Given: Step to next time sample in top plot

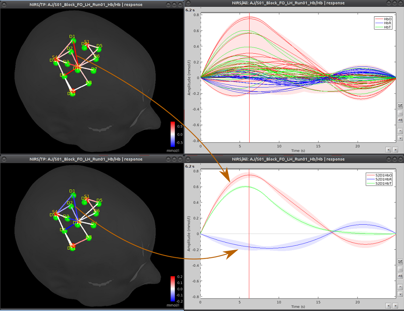Looking at the screenshot, I should 395,150.
